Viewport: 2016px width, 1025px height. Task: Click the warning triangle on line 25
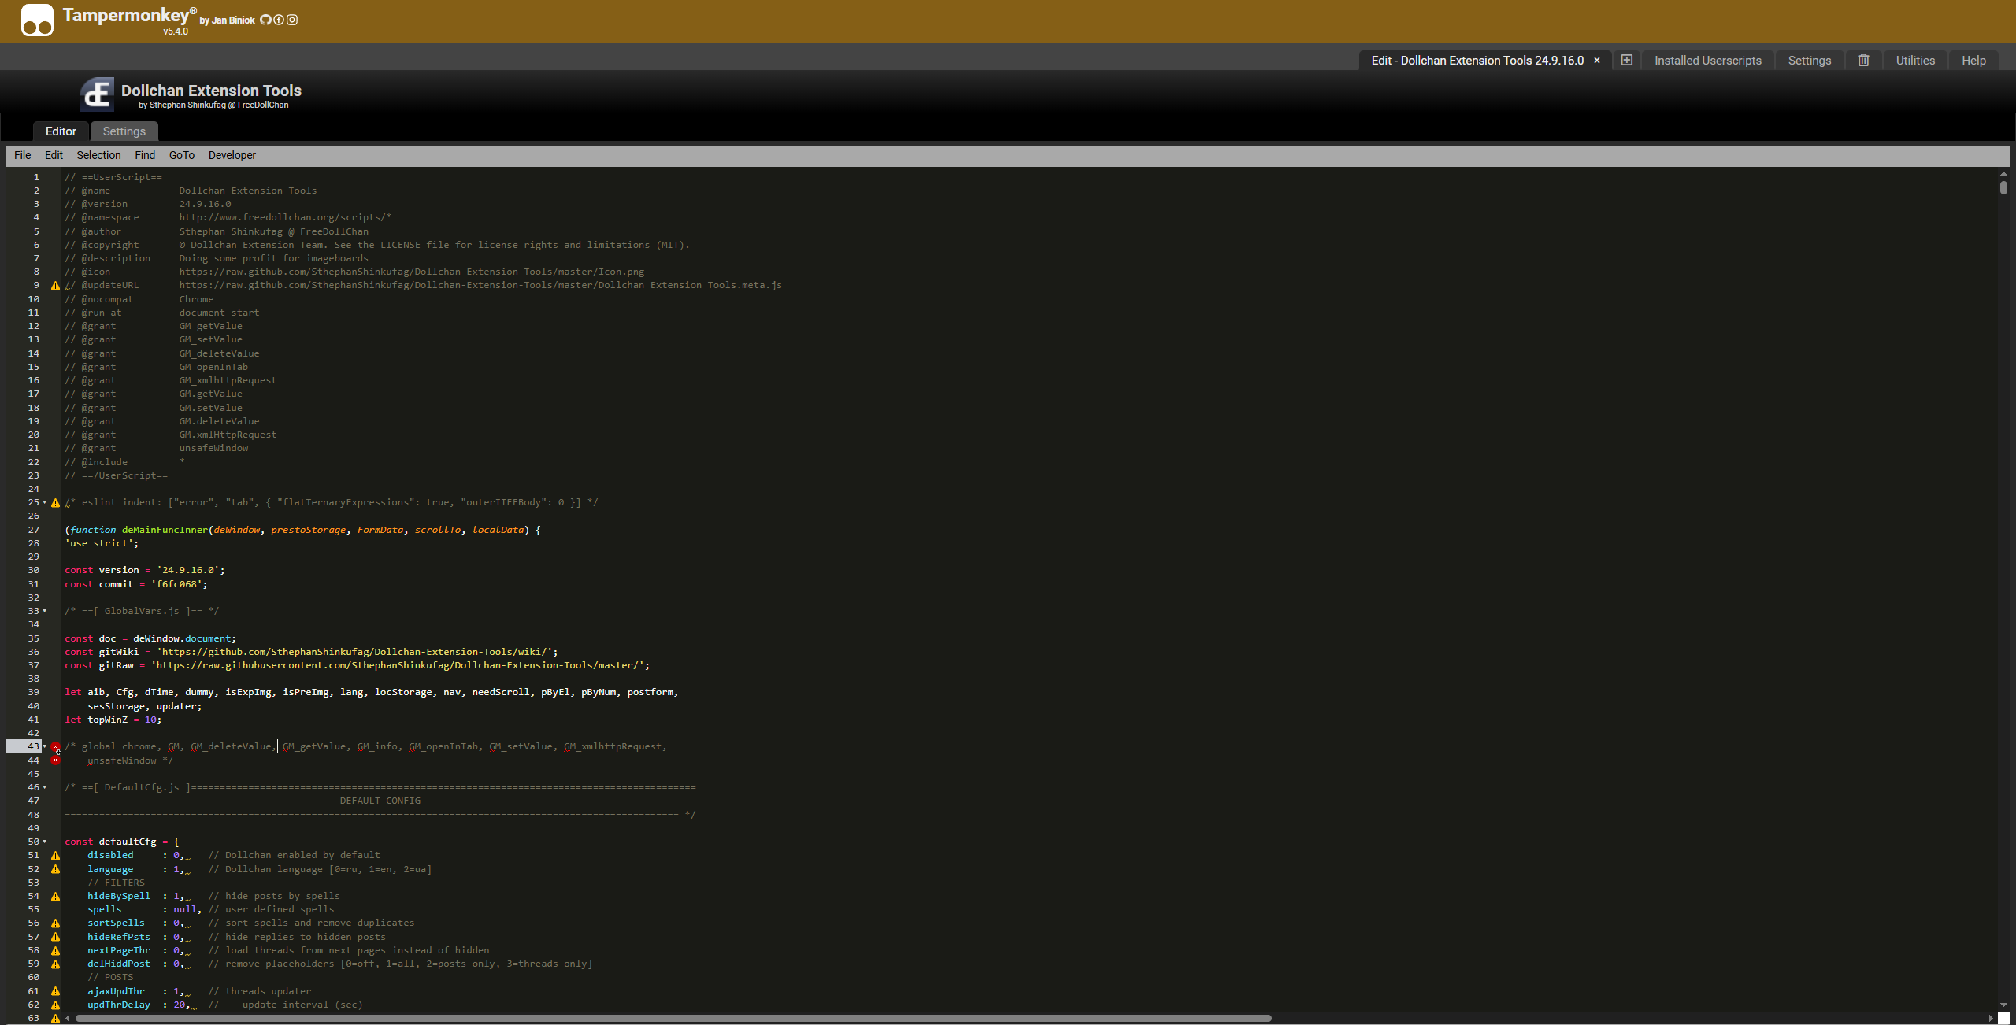[x=55, y=503]
